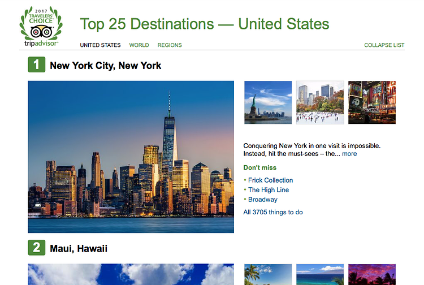Screen dimensions: 424x285
Task: Open the Central Park ice rink thumbnail
Action: click(320, 102)
